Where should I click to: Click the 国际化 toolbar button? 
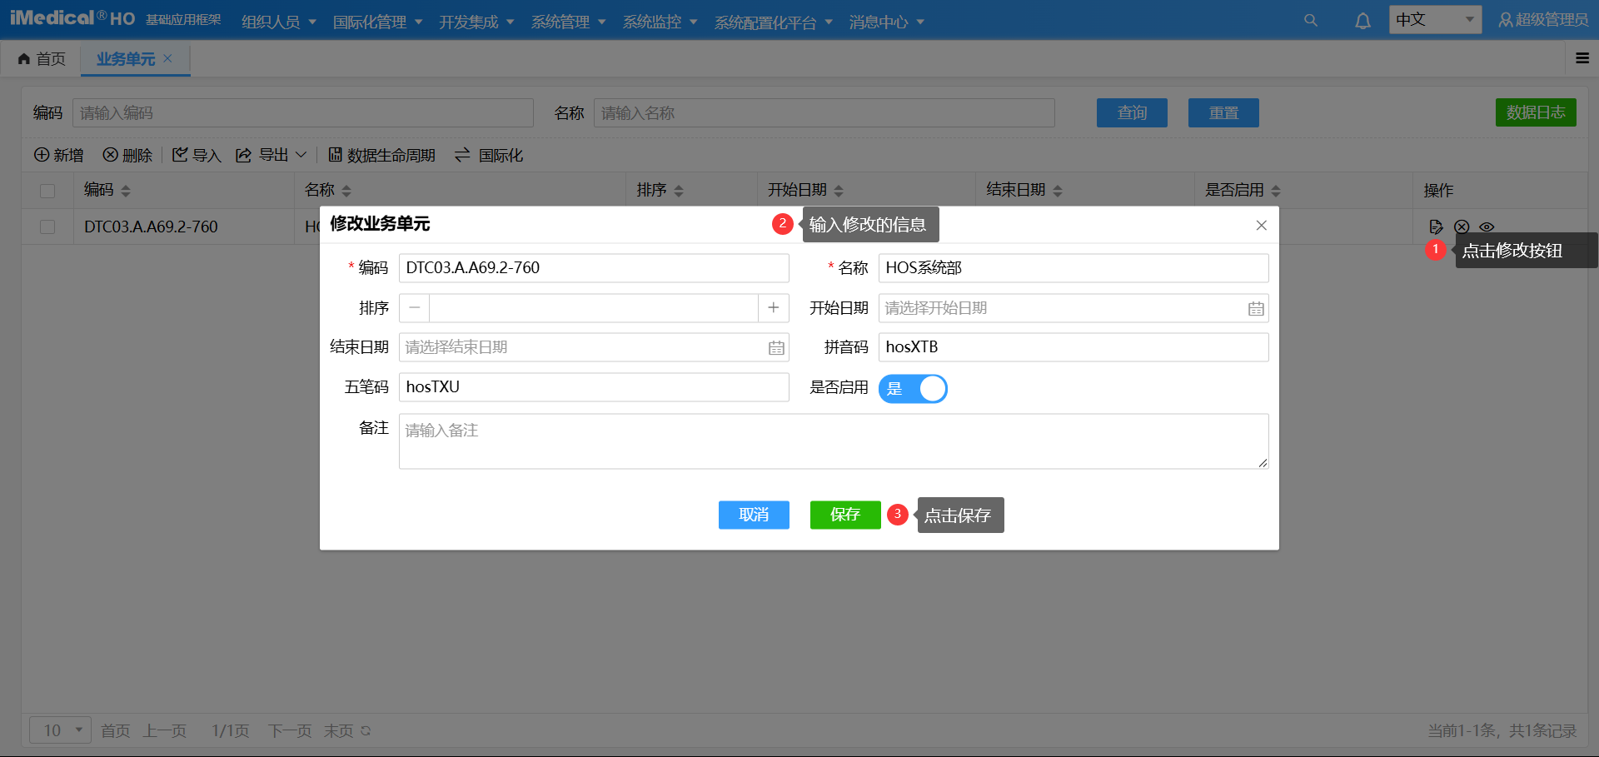pyautogui.click(x=489, y=155)
